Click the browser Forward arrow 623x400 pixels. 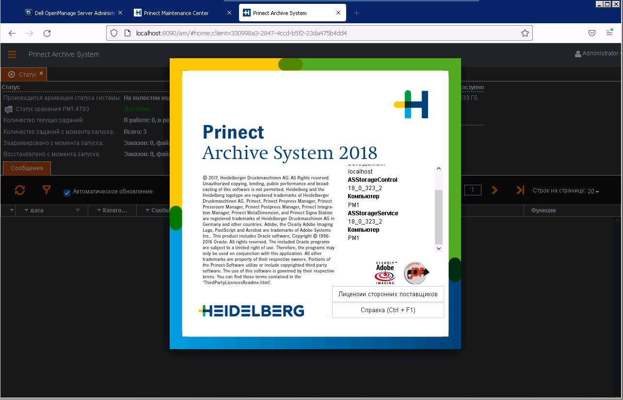[x=30, y=33]
